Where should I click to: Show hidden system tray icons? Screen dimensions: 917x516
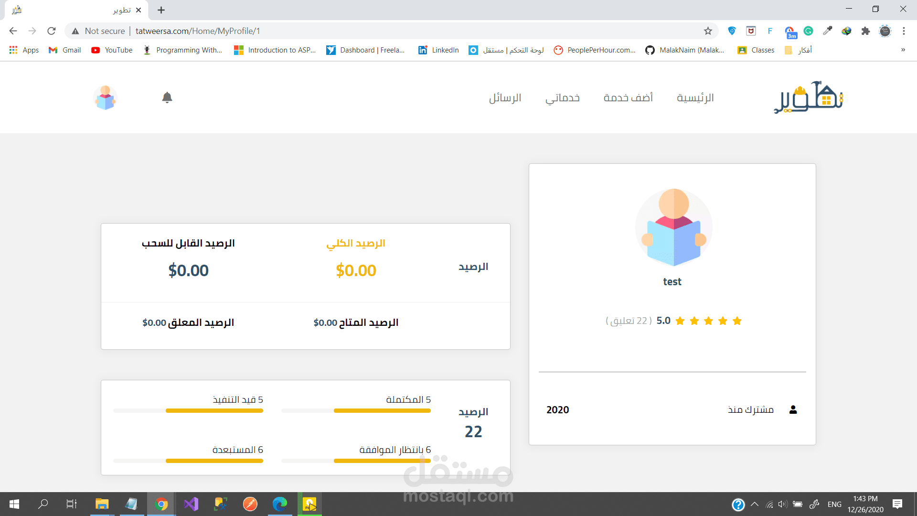(755, 504)
